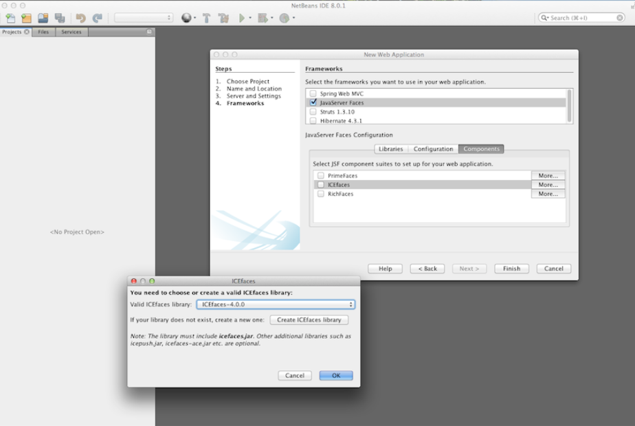Click the More button beside RichFaces
This screenshot has width=635, height=426.
point(548,194)
